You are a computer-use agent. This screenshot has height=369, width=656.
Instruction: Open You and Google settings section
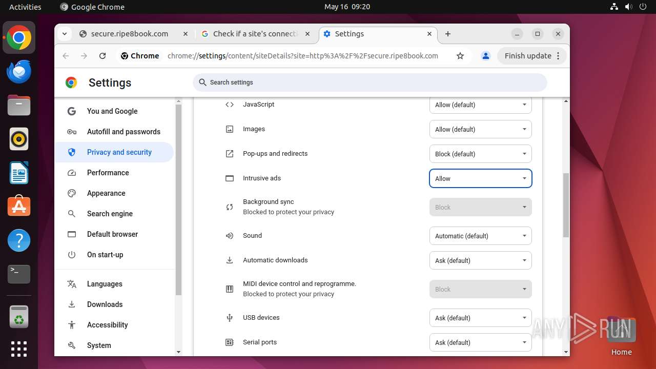[x=114, y=111]
